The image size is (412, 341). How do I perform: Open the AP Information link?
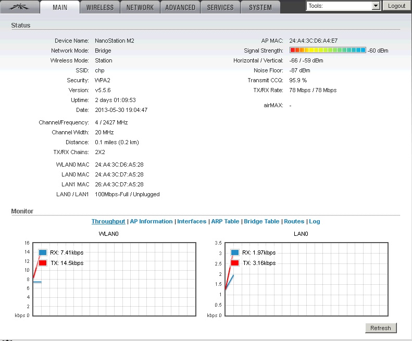tap(151, 221)
